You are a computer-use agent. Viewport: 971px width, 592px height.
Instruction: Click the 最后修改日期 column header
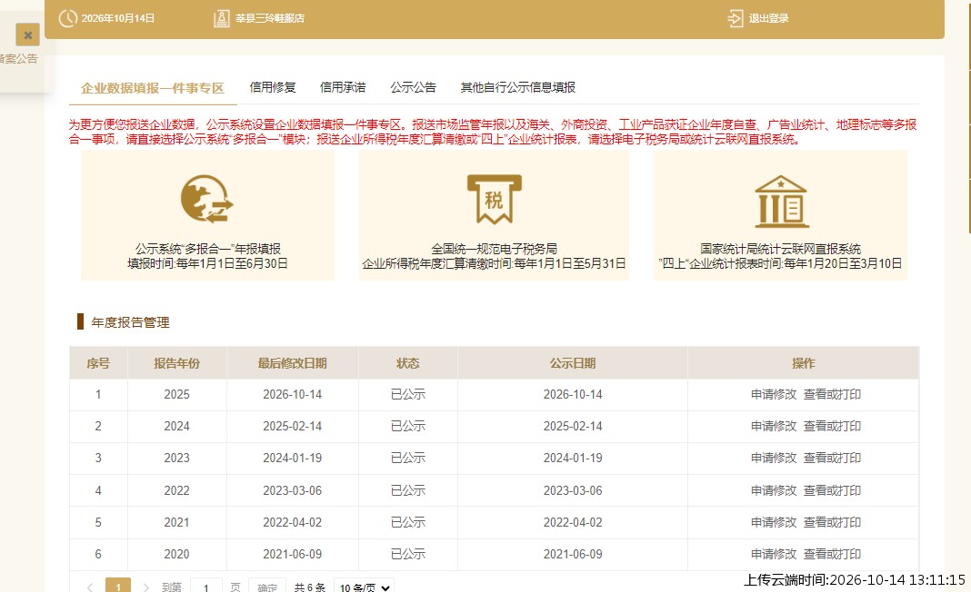pos(292,364)
